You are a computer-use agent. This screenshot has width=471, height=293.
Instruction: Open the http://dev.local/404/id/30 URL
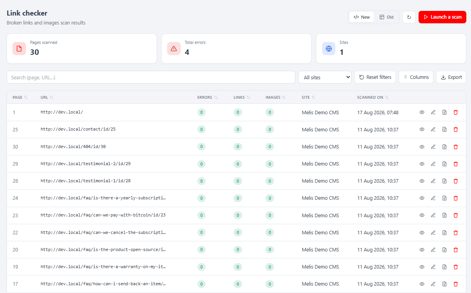[x=73, y=147]
